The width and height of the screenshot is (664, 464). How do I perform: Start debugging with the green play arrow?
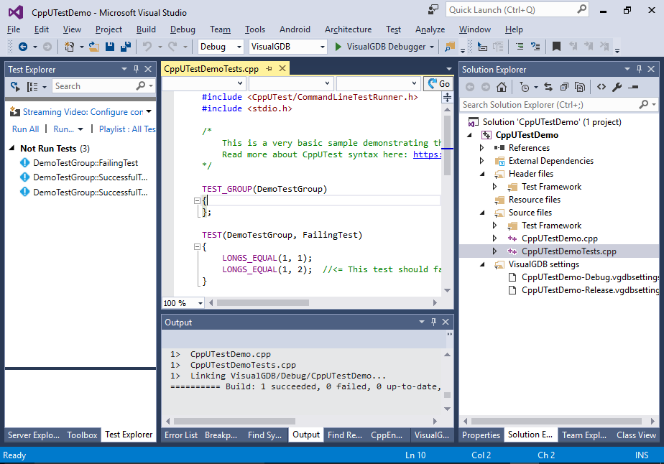click(339, 47)
